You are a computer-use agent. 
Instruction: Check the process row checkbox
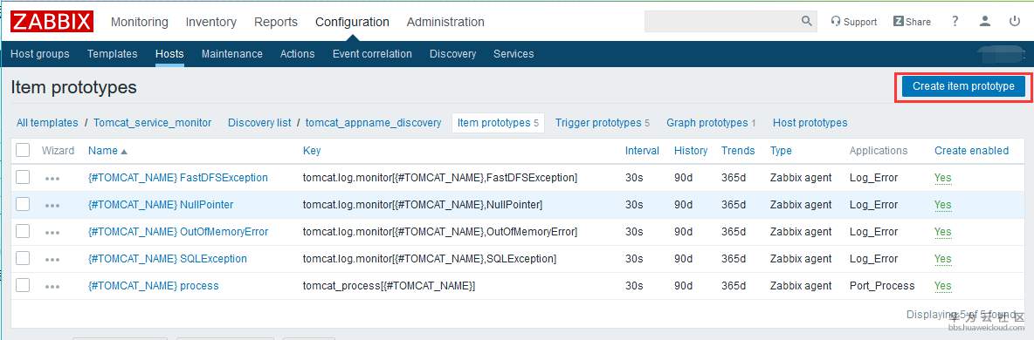click(x=23, y=285)
